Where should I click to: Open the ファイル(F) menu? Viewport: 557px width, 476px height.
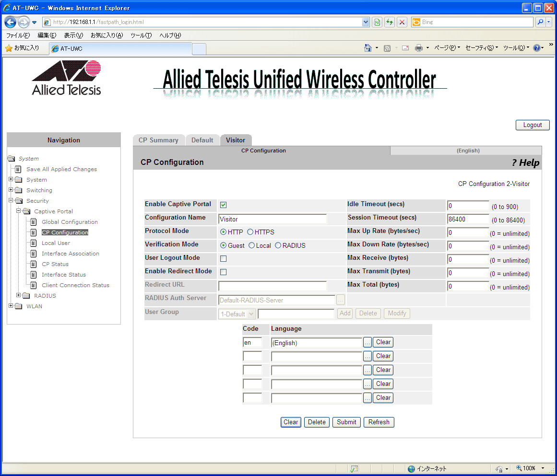pyautogui.click(x=18, y=35)
